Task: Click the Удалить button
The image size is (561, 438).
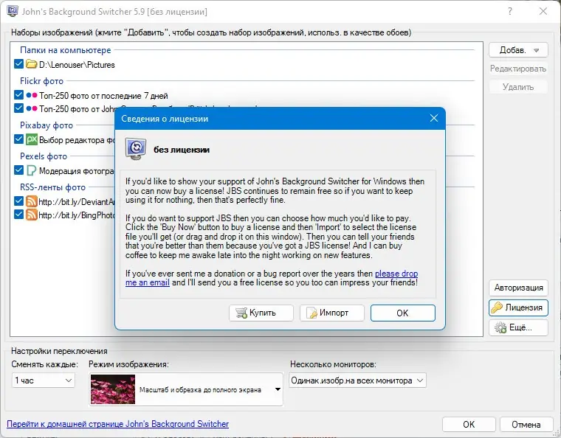Action: [x=518, y=87]
